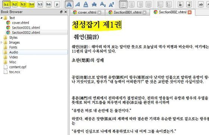The height and width of the screenshot is (135, 209).
Task: Float the Book Browser panel
Action: pyautogui.click(x=61, y=12)
